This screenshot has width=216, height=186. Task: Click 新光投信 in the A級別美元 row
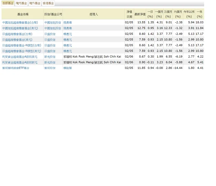coord(50,57)
